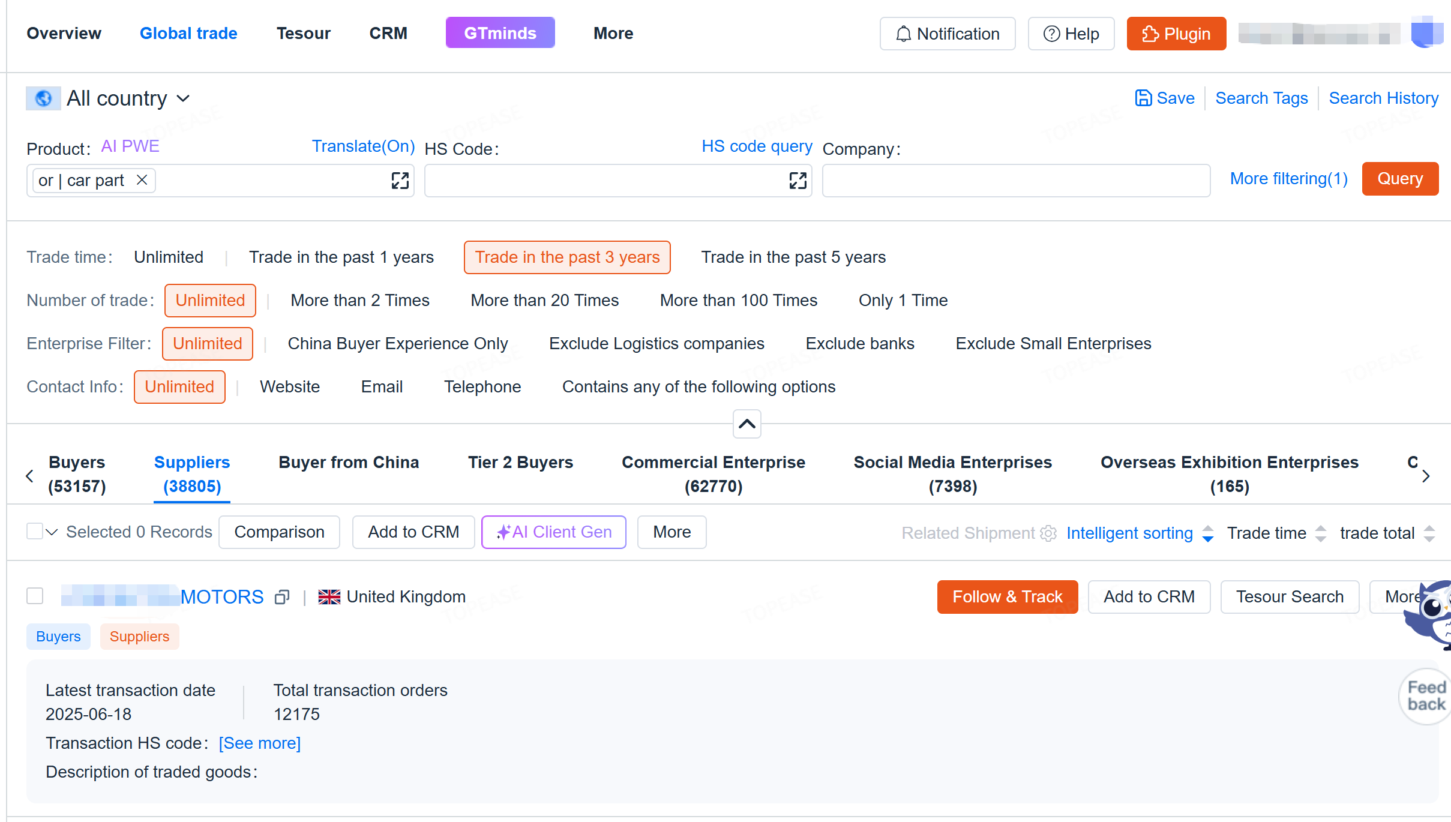The width and height of the screenshot is (1451, 822).
Task: Click the Save search button
Action: pyautogui.click(x=1165, y=98)
